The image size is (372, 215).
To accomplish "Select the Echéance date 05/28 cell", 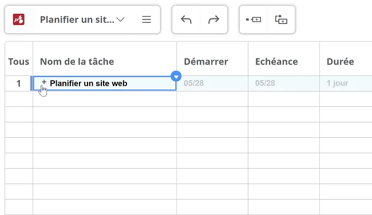I will click(284, 83).
